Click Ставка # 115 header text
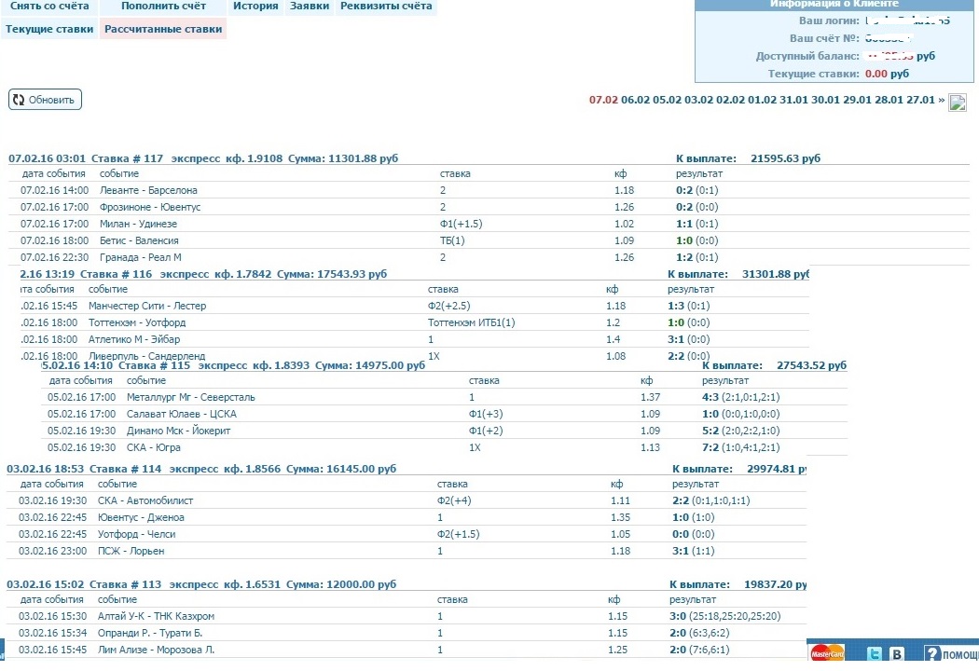 (x=154, y=365)
